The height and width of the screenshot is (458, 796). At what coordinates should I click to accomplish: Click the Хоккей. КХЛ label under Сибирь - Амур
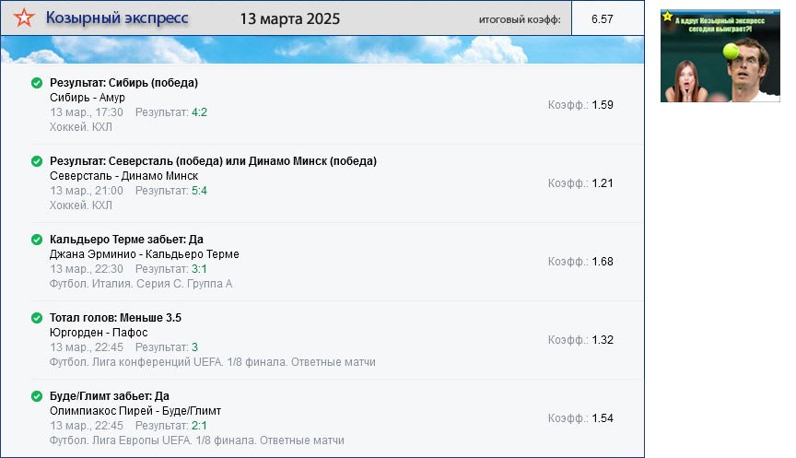pos(81,127)
